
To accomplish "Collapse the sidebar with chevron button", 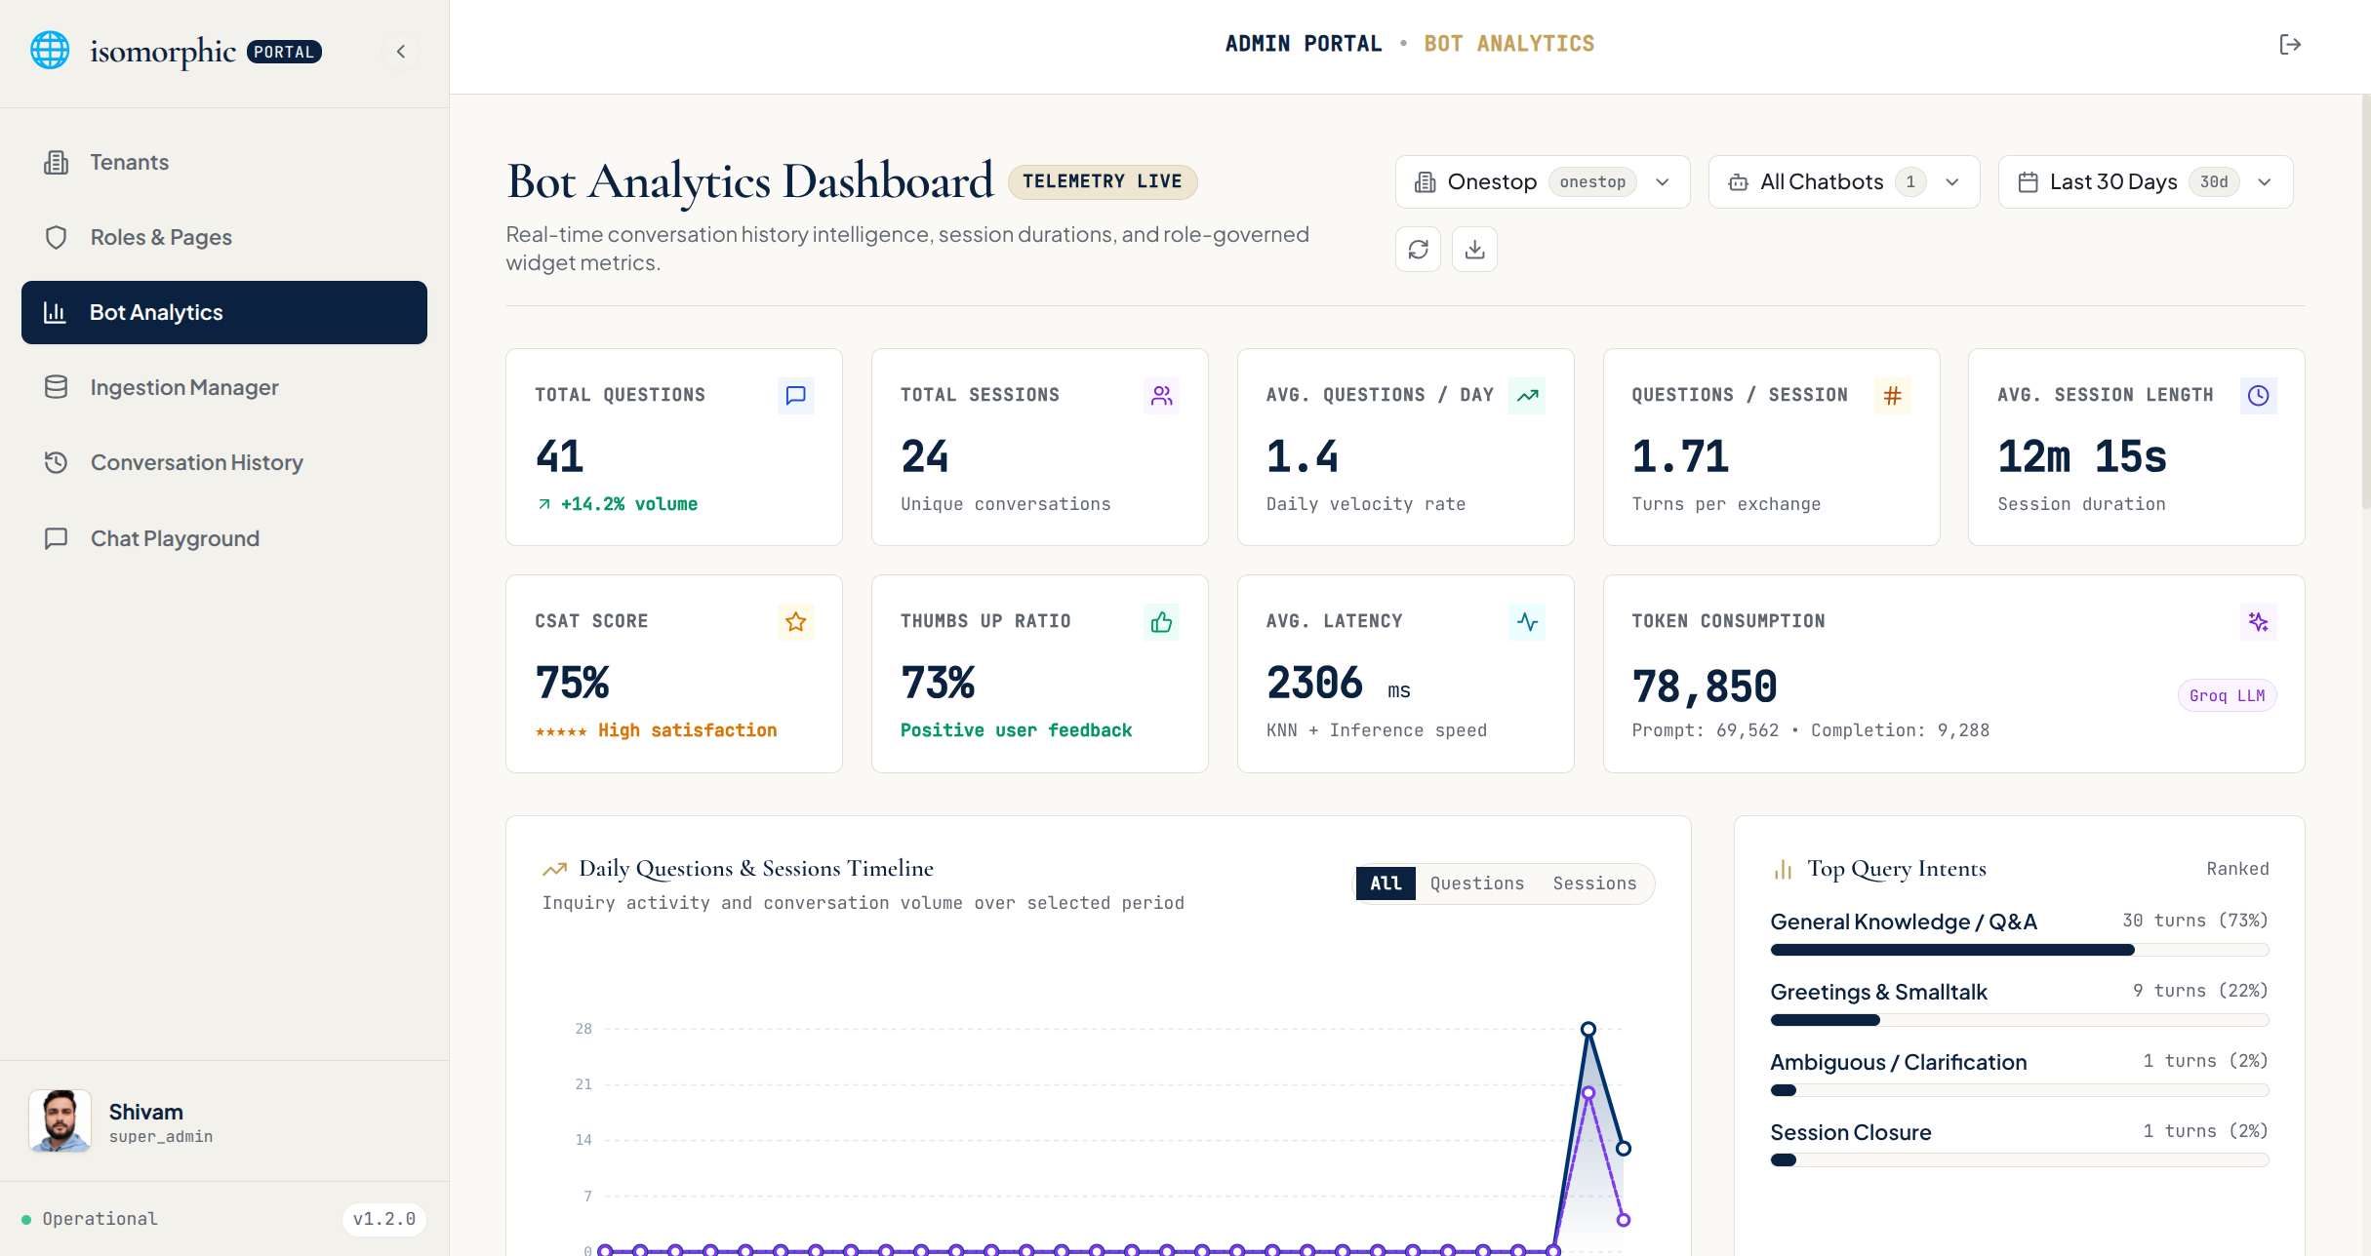I will click(x=401, y=52).
